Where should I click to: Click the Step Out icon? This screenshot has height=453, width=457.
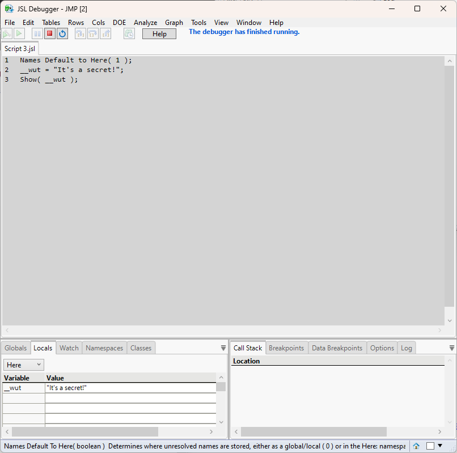click(x=105, y=34)
